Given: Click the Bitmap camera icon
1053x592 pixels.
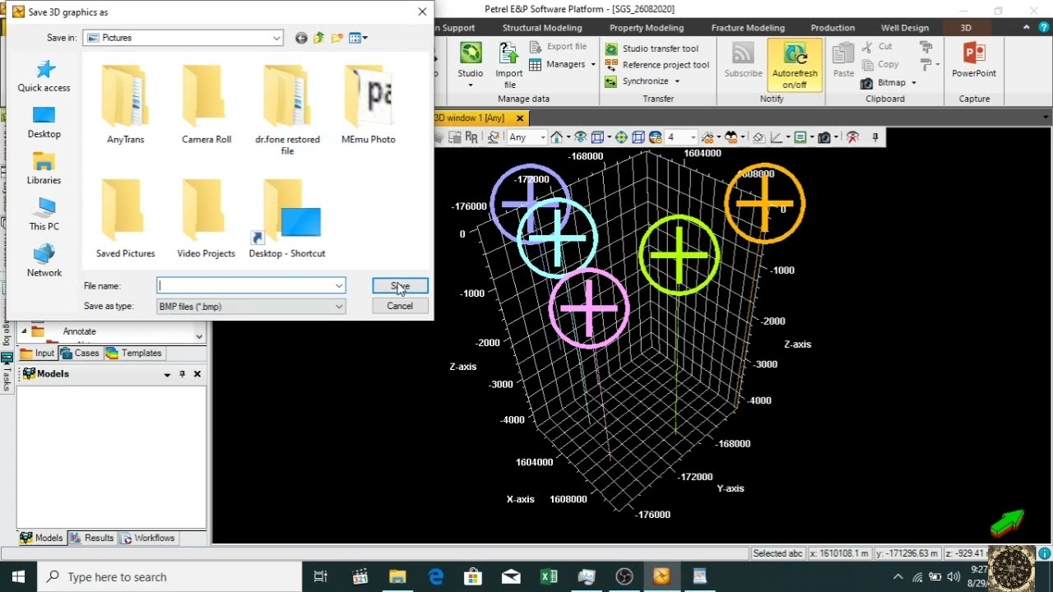Looking at the screenshot, I should tap(866, 83).
